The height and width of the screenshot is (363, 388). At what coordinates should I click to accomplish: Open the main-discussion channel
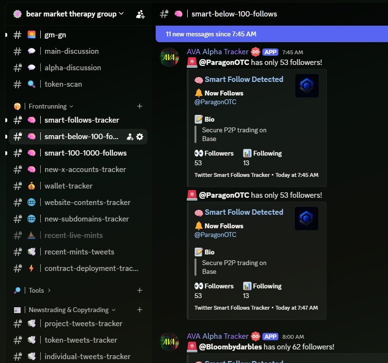pyautogui.click(x=78, y=51)
